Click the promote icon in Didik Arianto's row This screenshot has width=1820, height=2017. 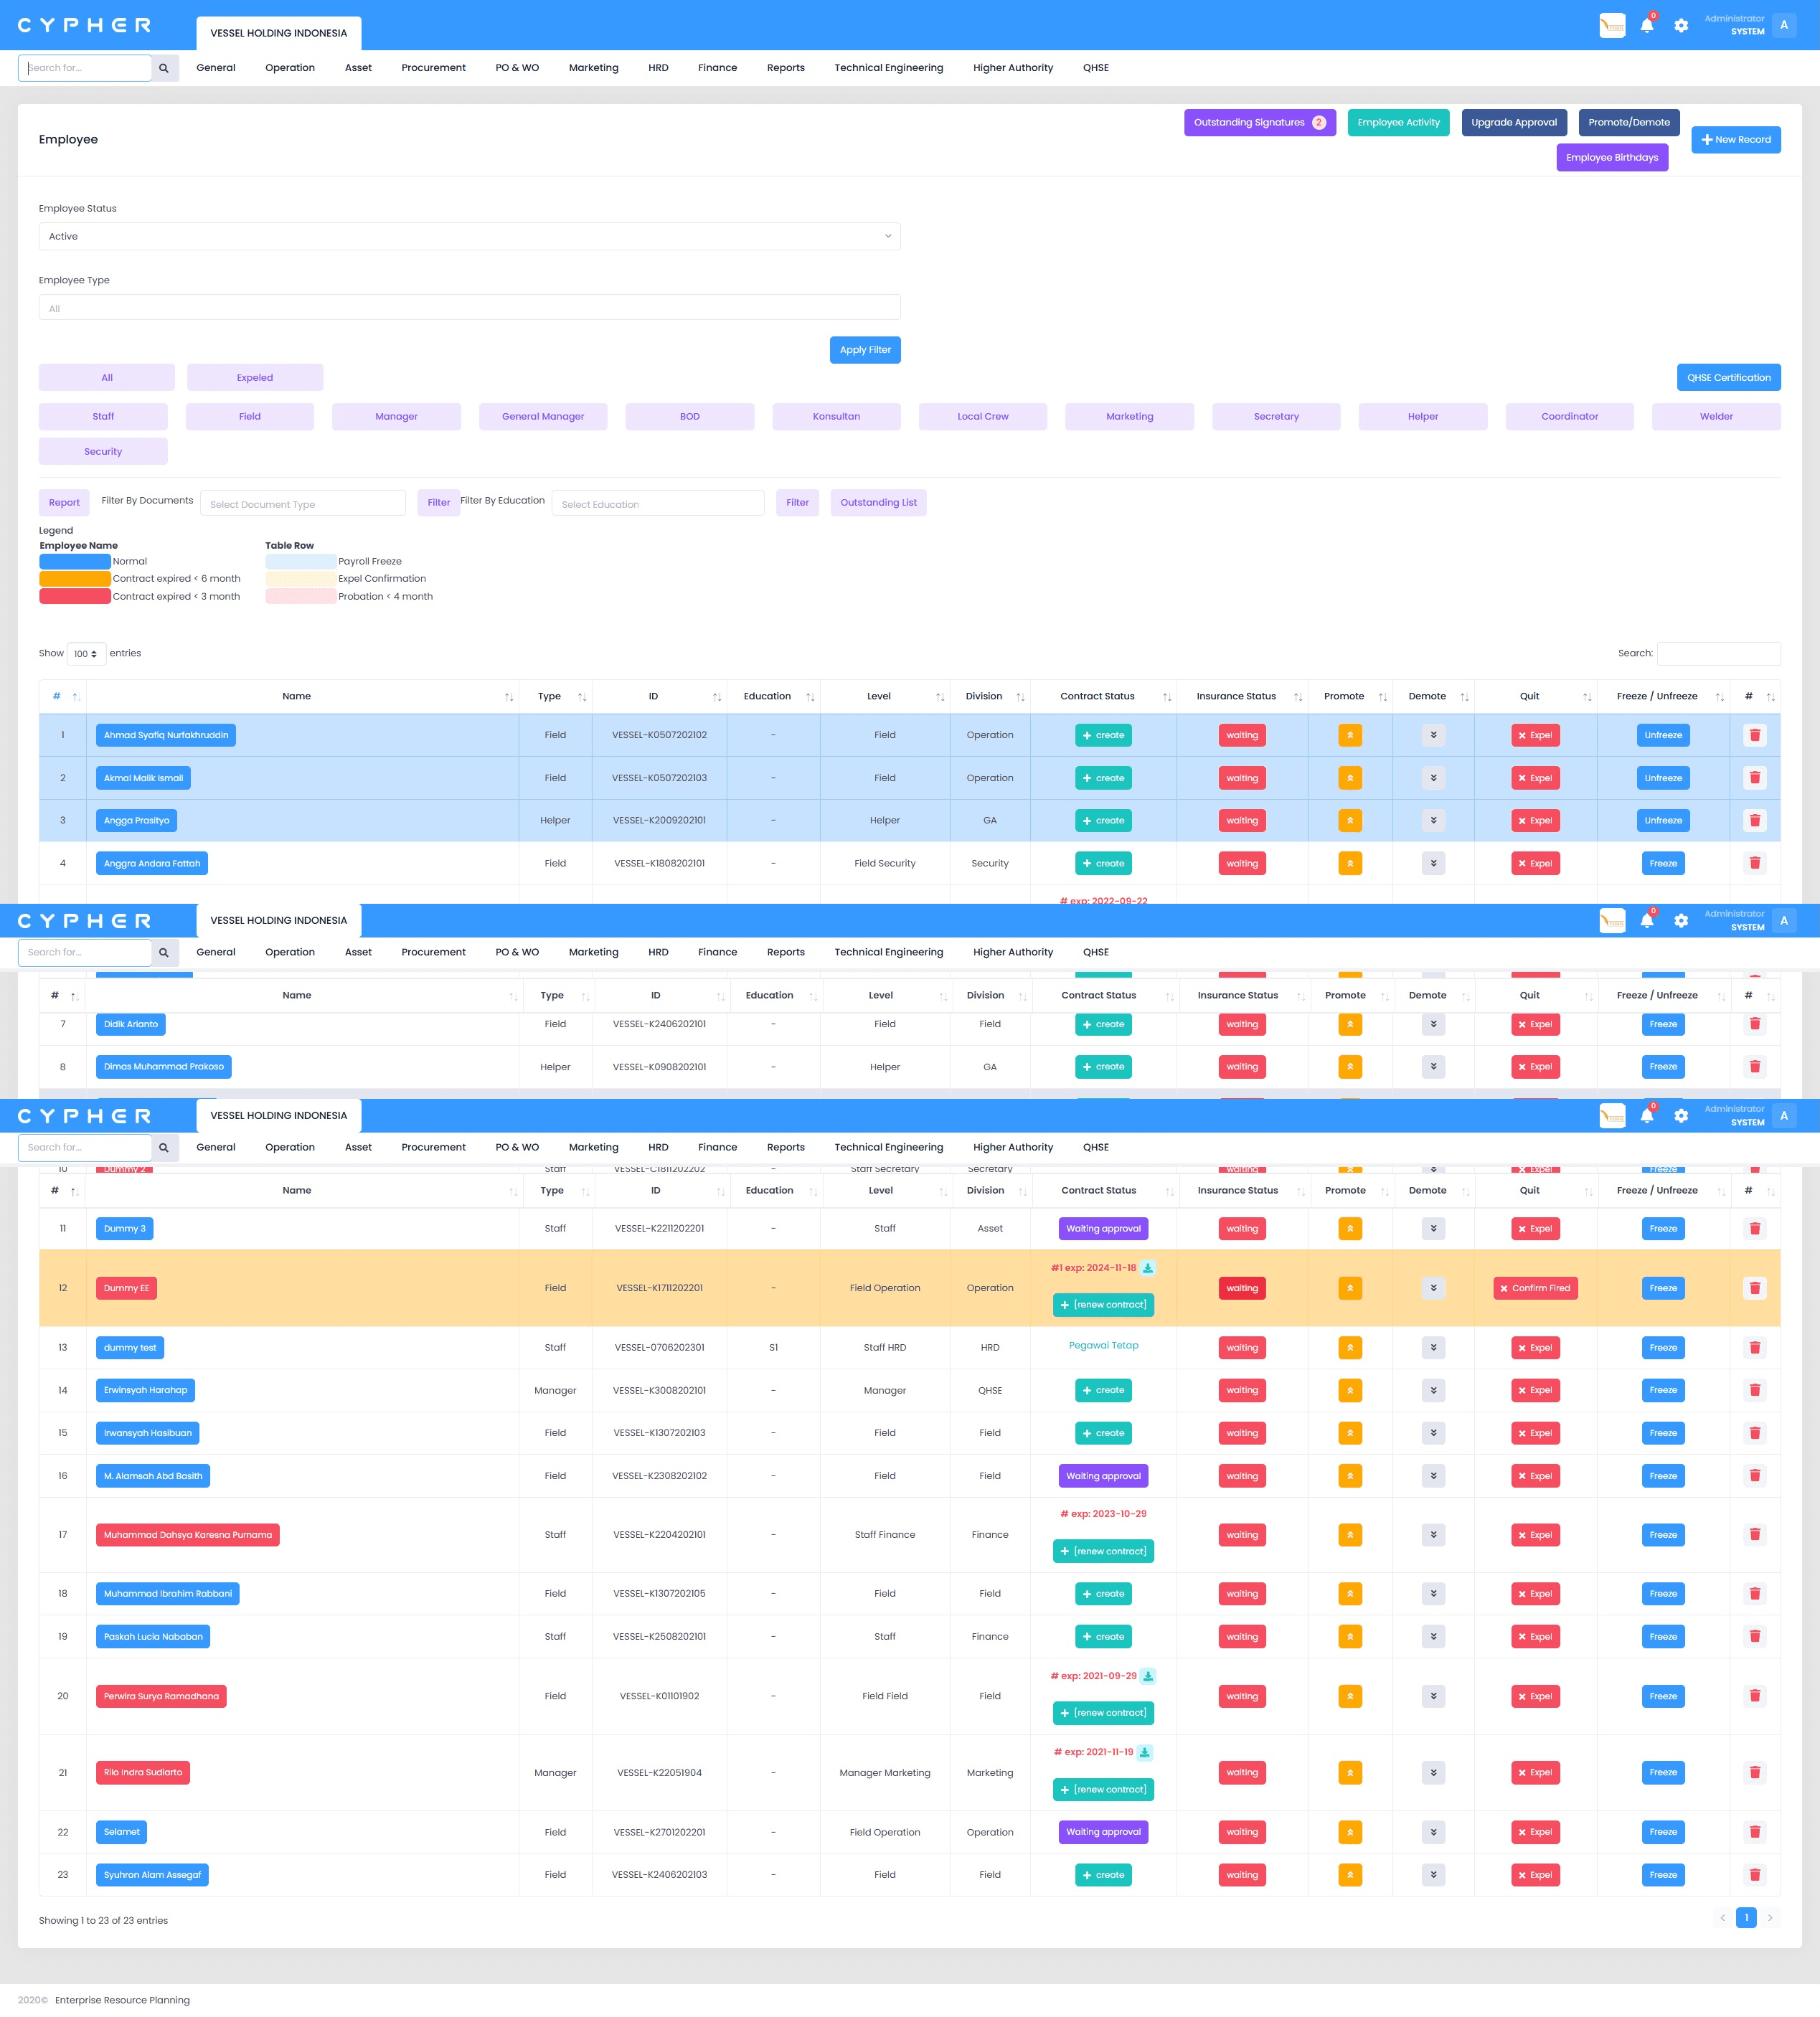click(1350, 1024)
